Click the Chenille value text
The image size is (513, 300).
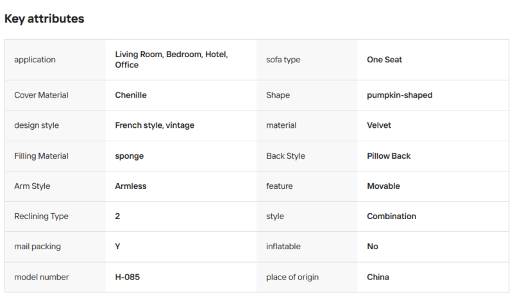pos(131,95)
